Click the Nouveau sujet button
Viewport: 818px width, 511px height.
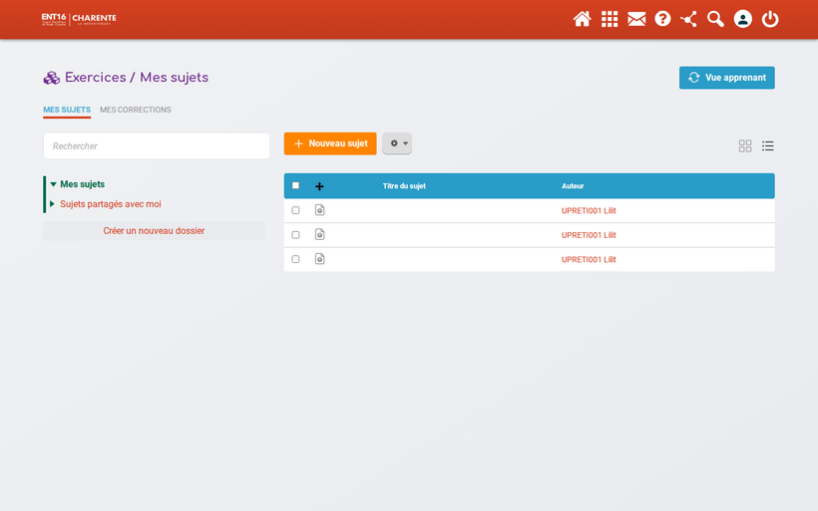pos(330,143)
